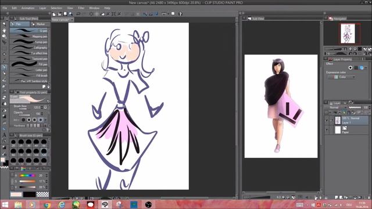Open the Windows Start button
The width and height of the screenshot is (372, 209).
click(5, 204)
